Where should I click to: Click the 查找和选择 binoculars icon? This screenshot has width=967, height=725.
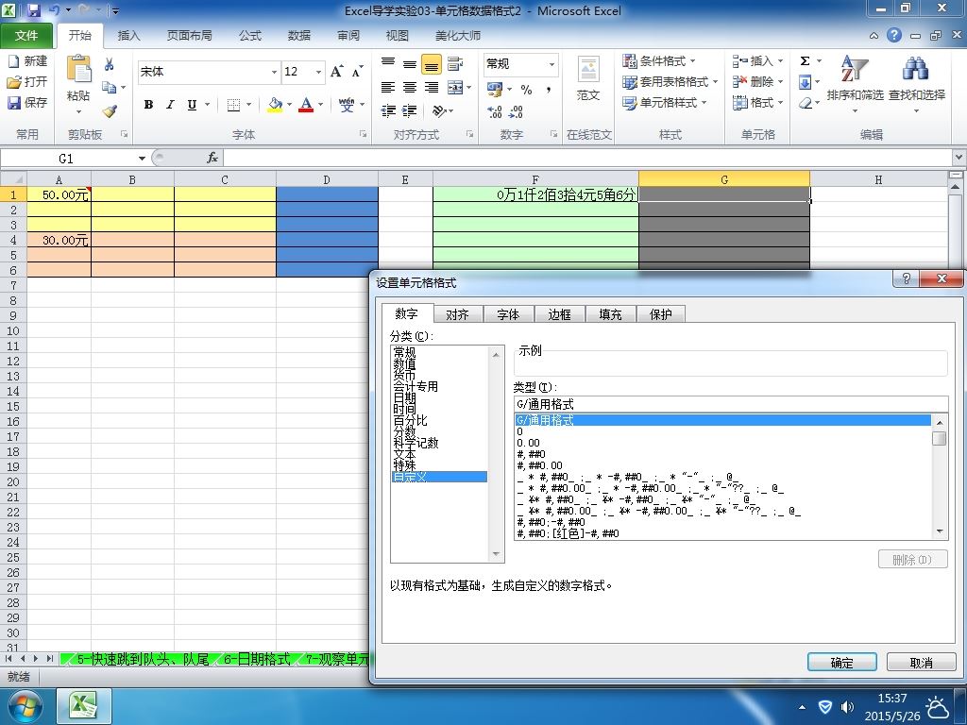[x=916, y=69]
